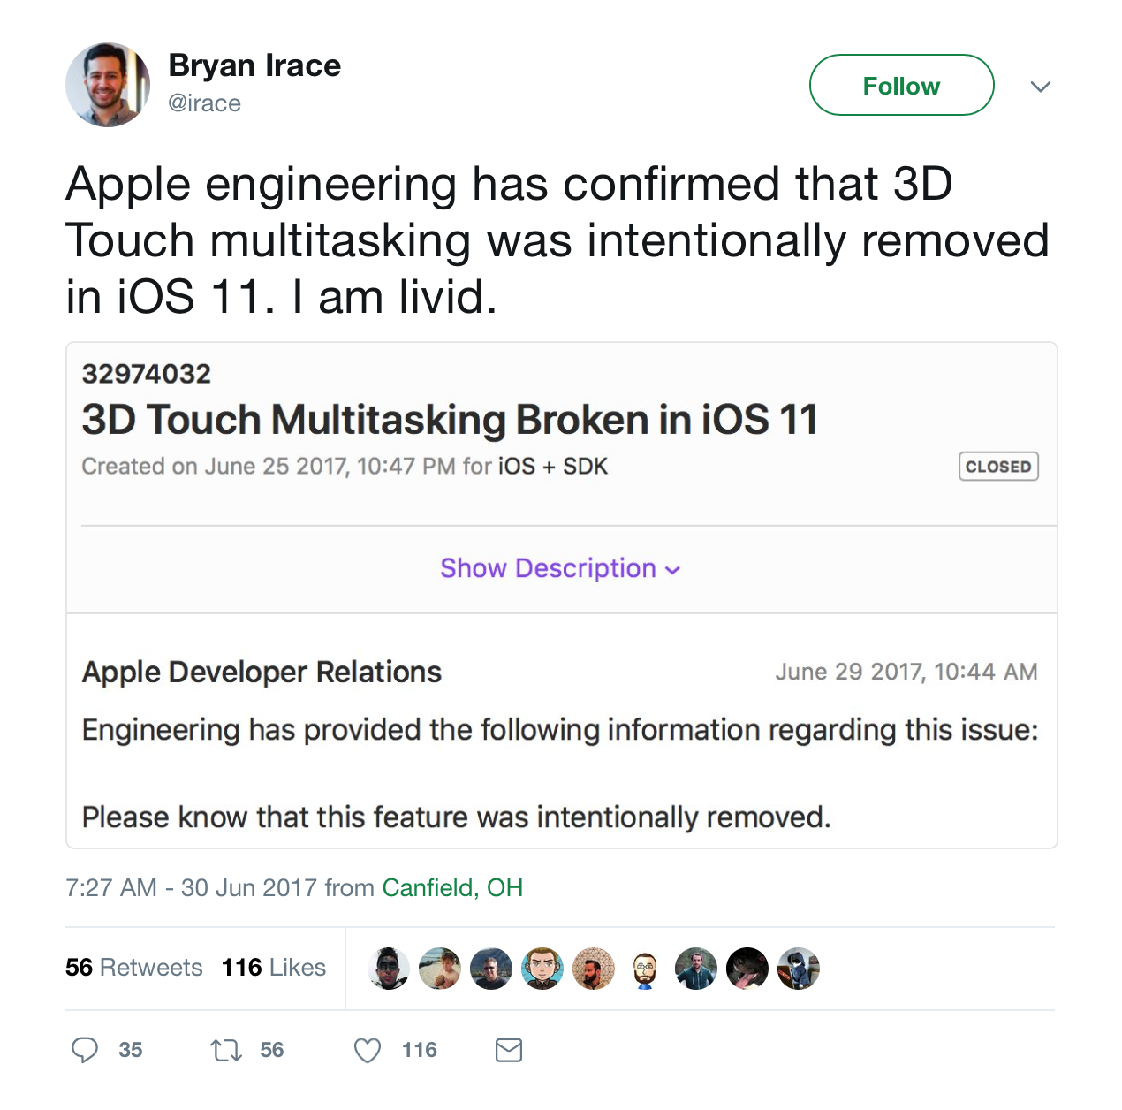This screenshot has height=1110, width=1122.
Task: View the 116 Likes list
Action: (x=274, y=968)
